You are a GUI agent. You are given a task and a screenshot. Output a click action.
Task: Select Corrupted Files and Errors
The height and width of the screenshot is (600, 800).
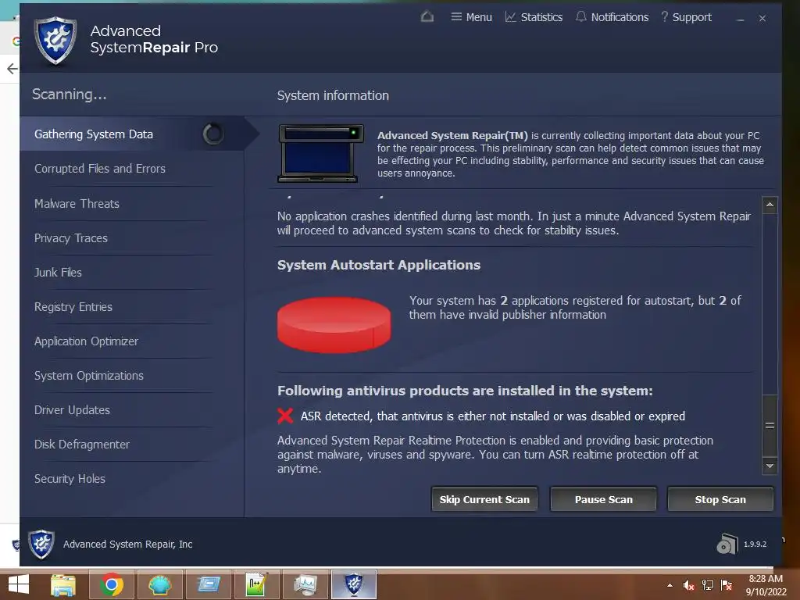[100, 169]
